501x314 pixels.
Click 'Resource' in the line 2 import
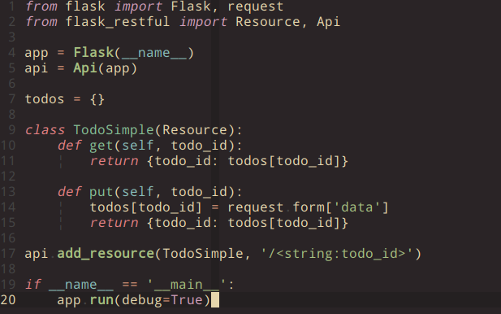tap(268, 22)
